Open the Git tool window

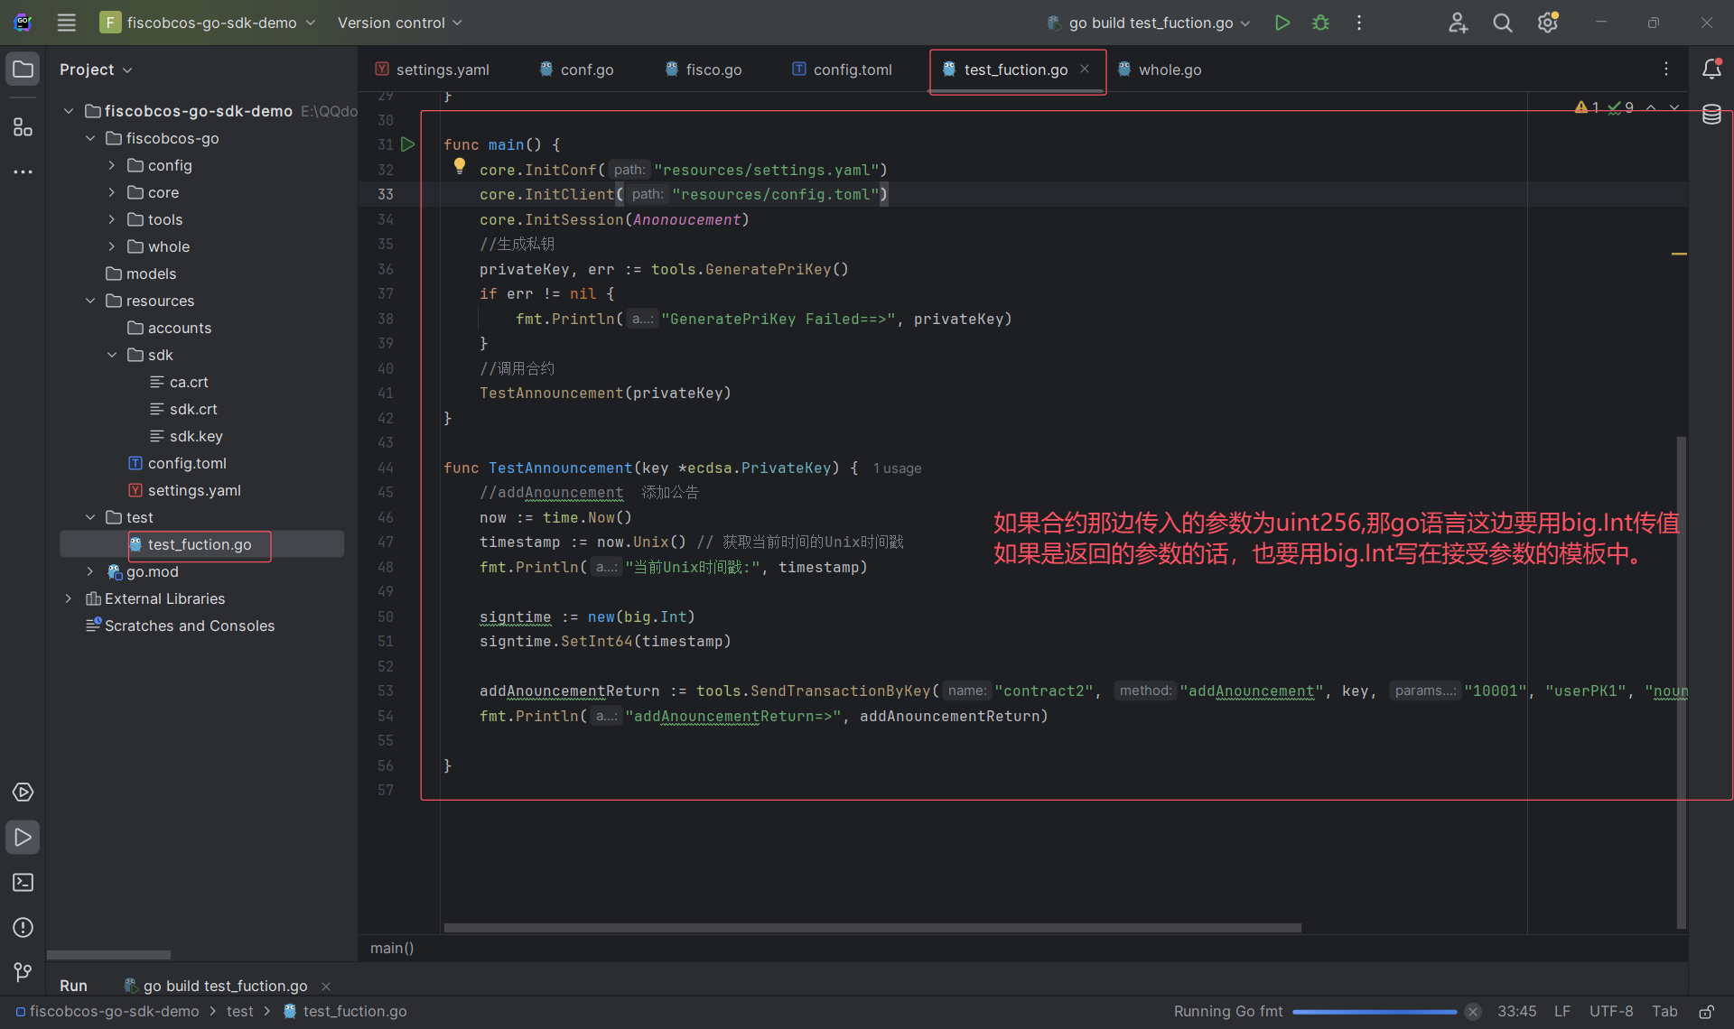pyautogui.click(x=23, y=971)
